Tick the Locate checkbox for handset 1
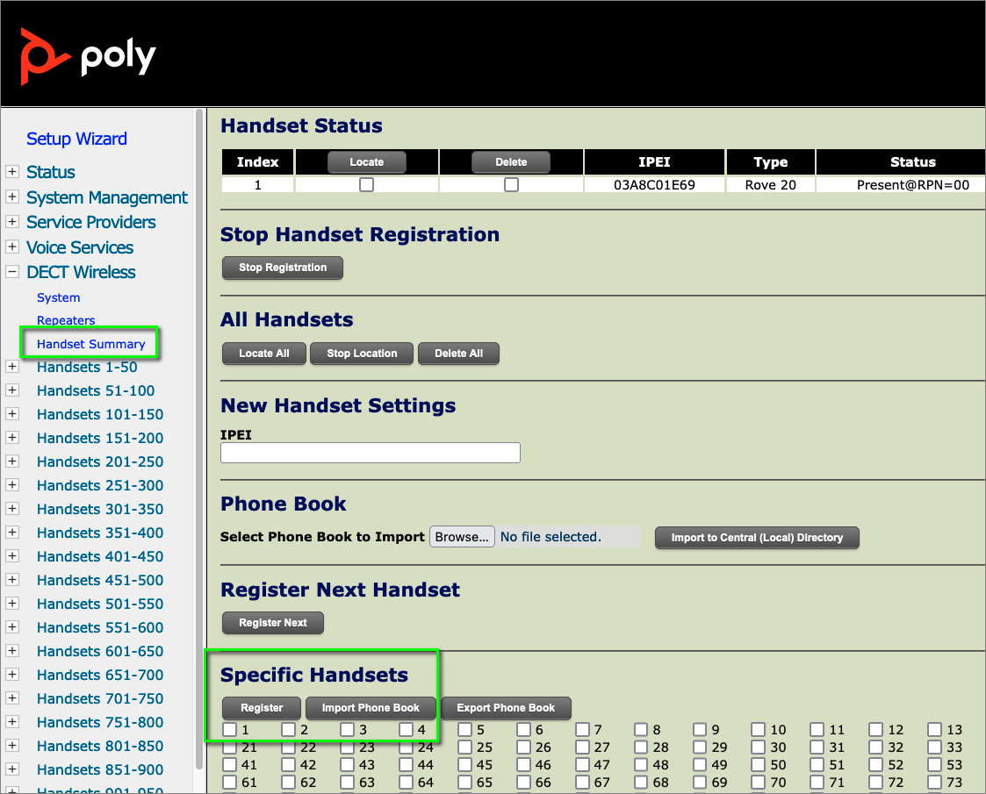Image resolution: width=986 pixels, height=794 pixels. 366,185
